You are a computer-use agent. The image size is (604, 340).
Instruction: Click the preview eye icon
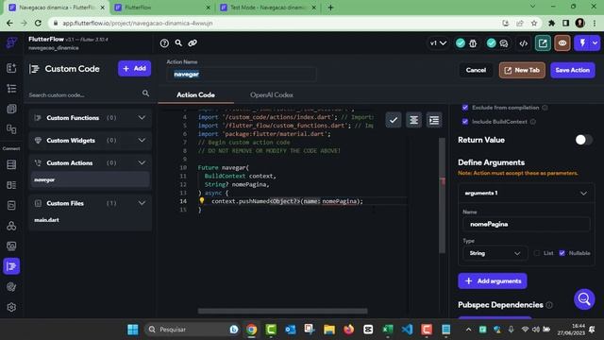click(562, 43)
